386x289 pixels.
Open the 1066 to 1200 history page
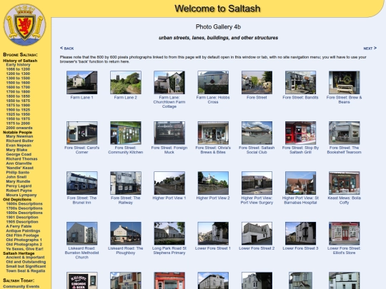[x=18, y=69]
